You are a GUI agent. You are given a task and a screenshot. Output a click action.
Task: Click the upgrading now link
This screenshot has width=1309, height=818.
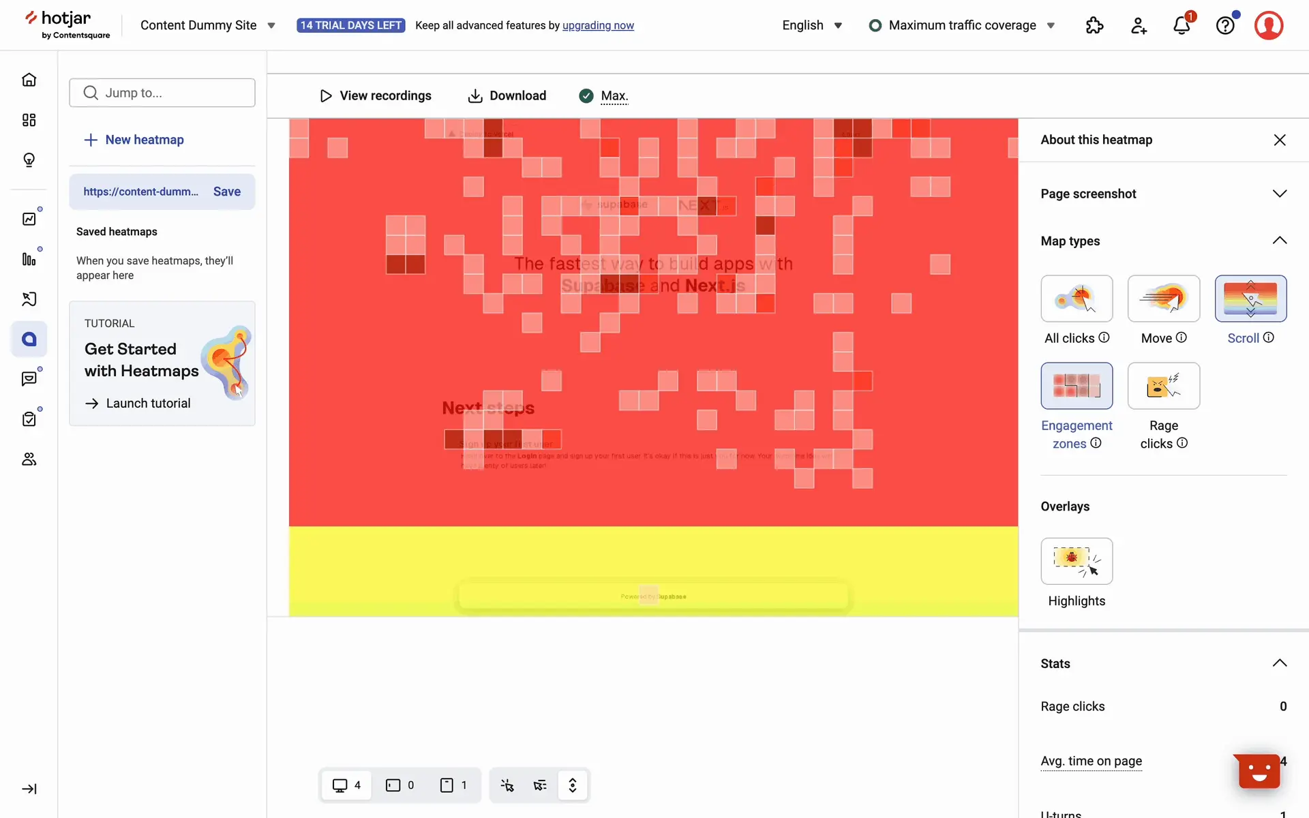click(x=598, y=26)
